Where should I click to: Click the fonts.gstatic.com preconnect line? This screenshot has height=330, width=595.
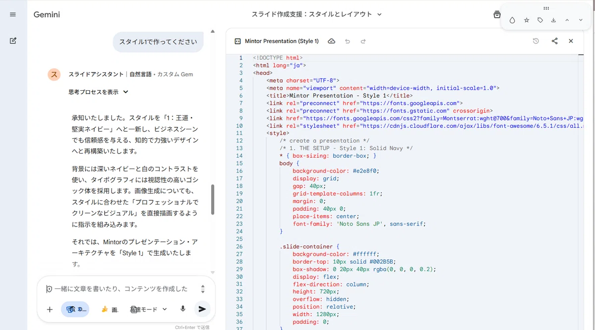380,110
